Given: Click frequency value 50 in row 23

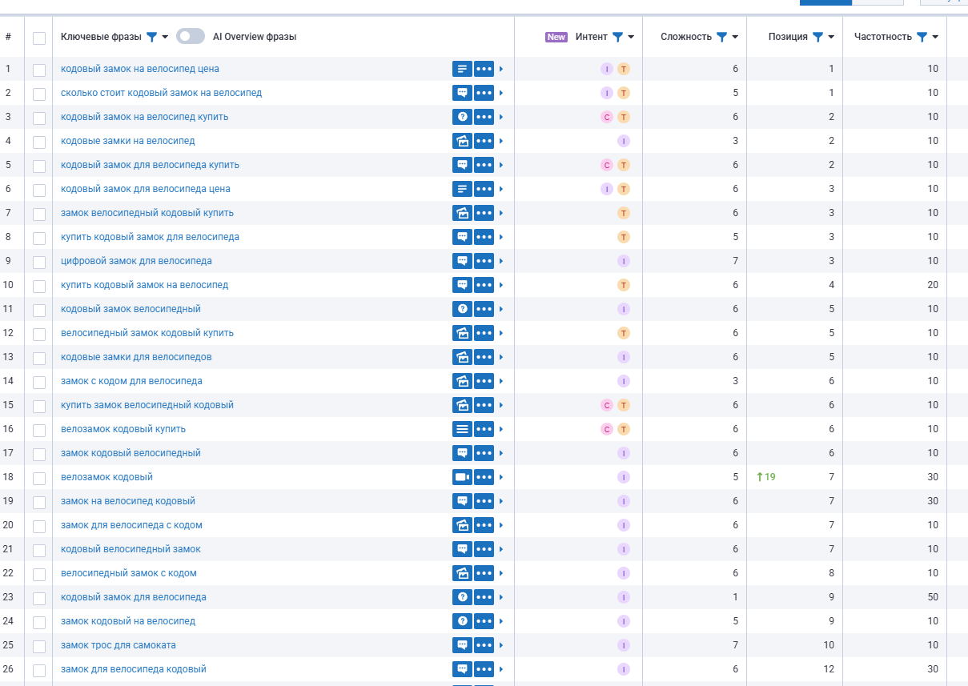Looking at the screenshot, I should [933, 597].
